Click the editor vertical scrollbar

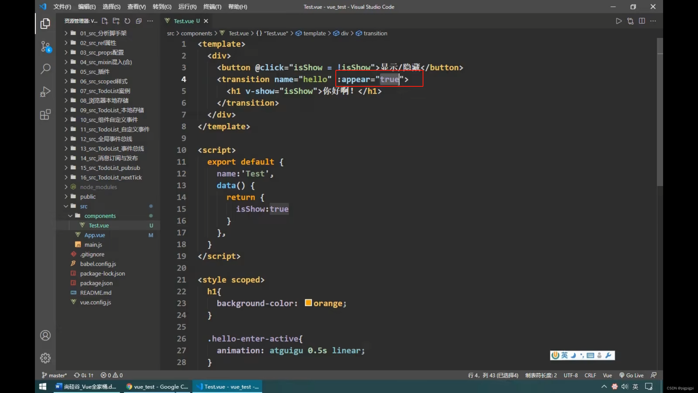(660, 112)
